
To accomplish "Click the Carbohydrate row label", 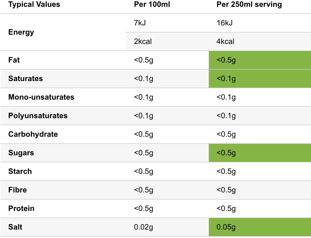I will coord(33,134).
